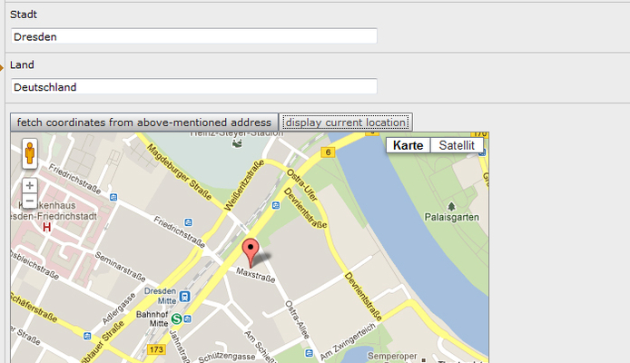Click the Semperoper label

392,356
